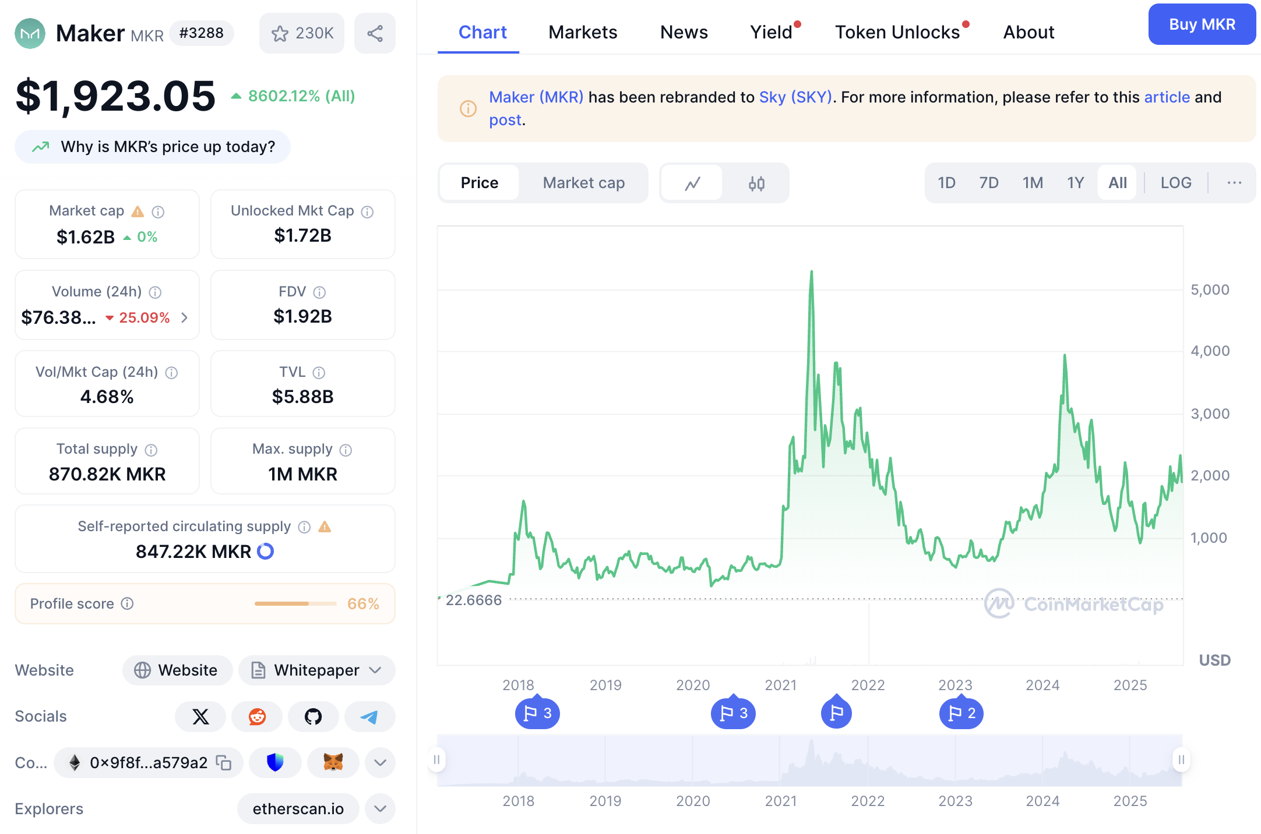Open info icon beside Max. supply
1261x834 pixels.
pos(346,450)
